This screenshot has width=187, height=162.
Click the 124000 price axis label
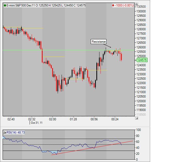point(141,65)
